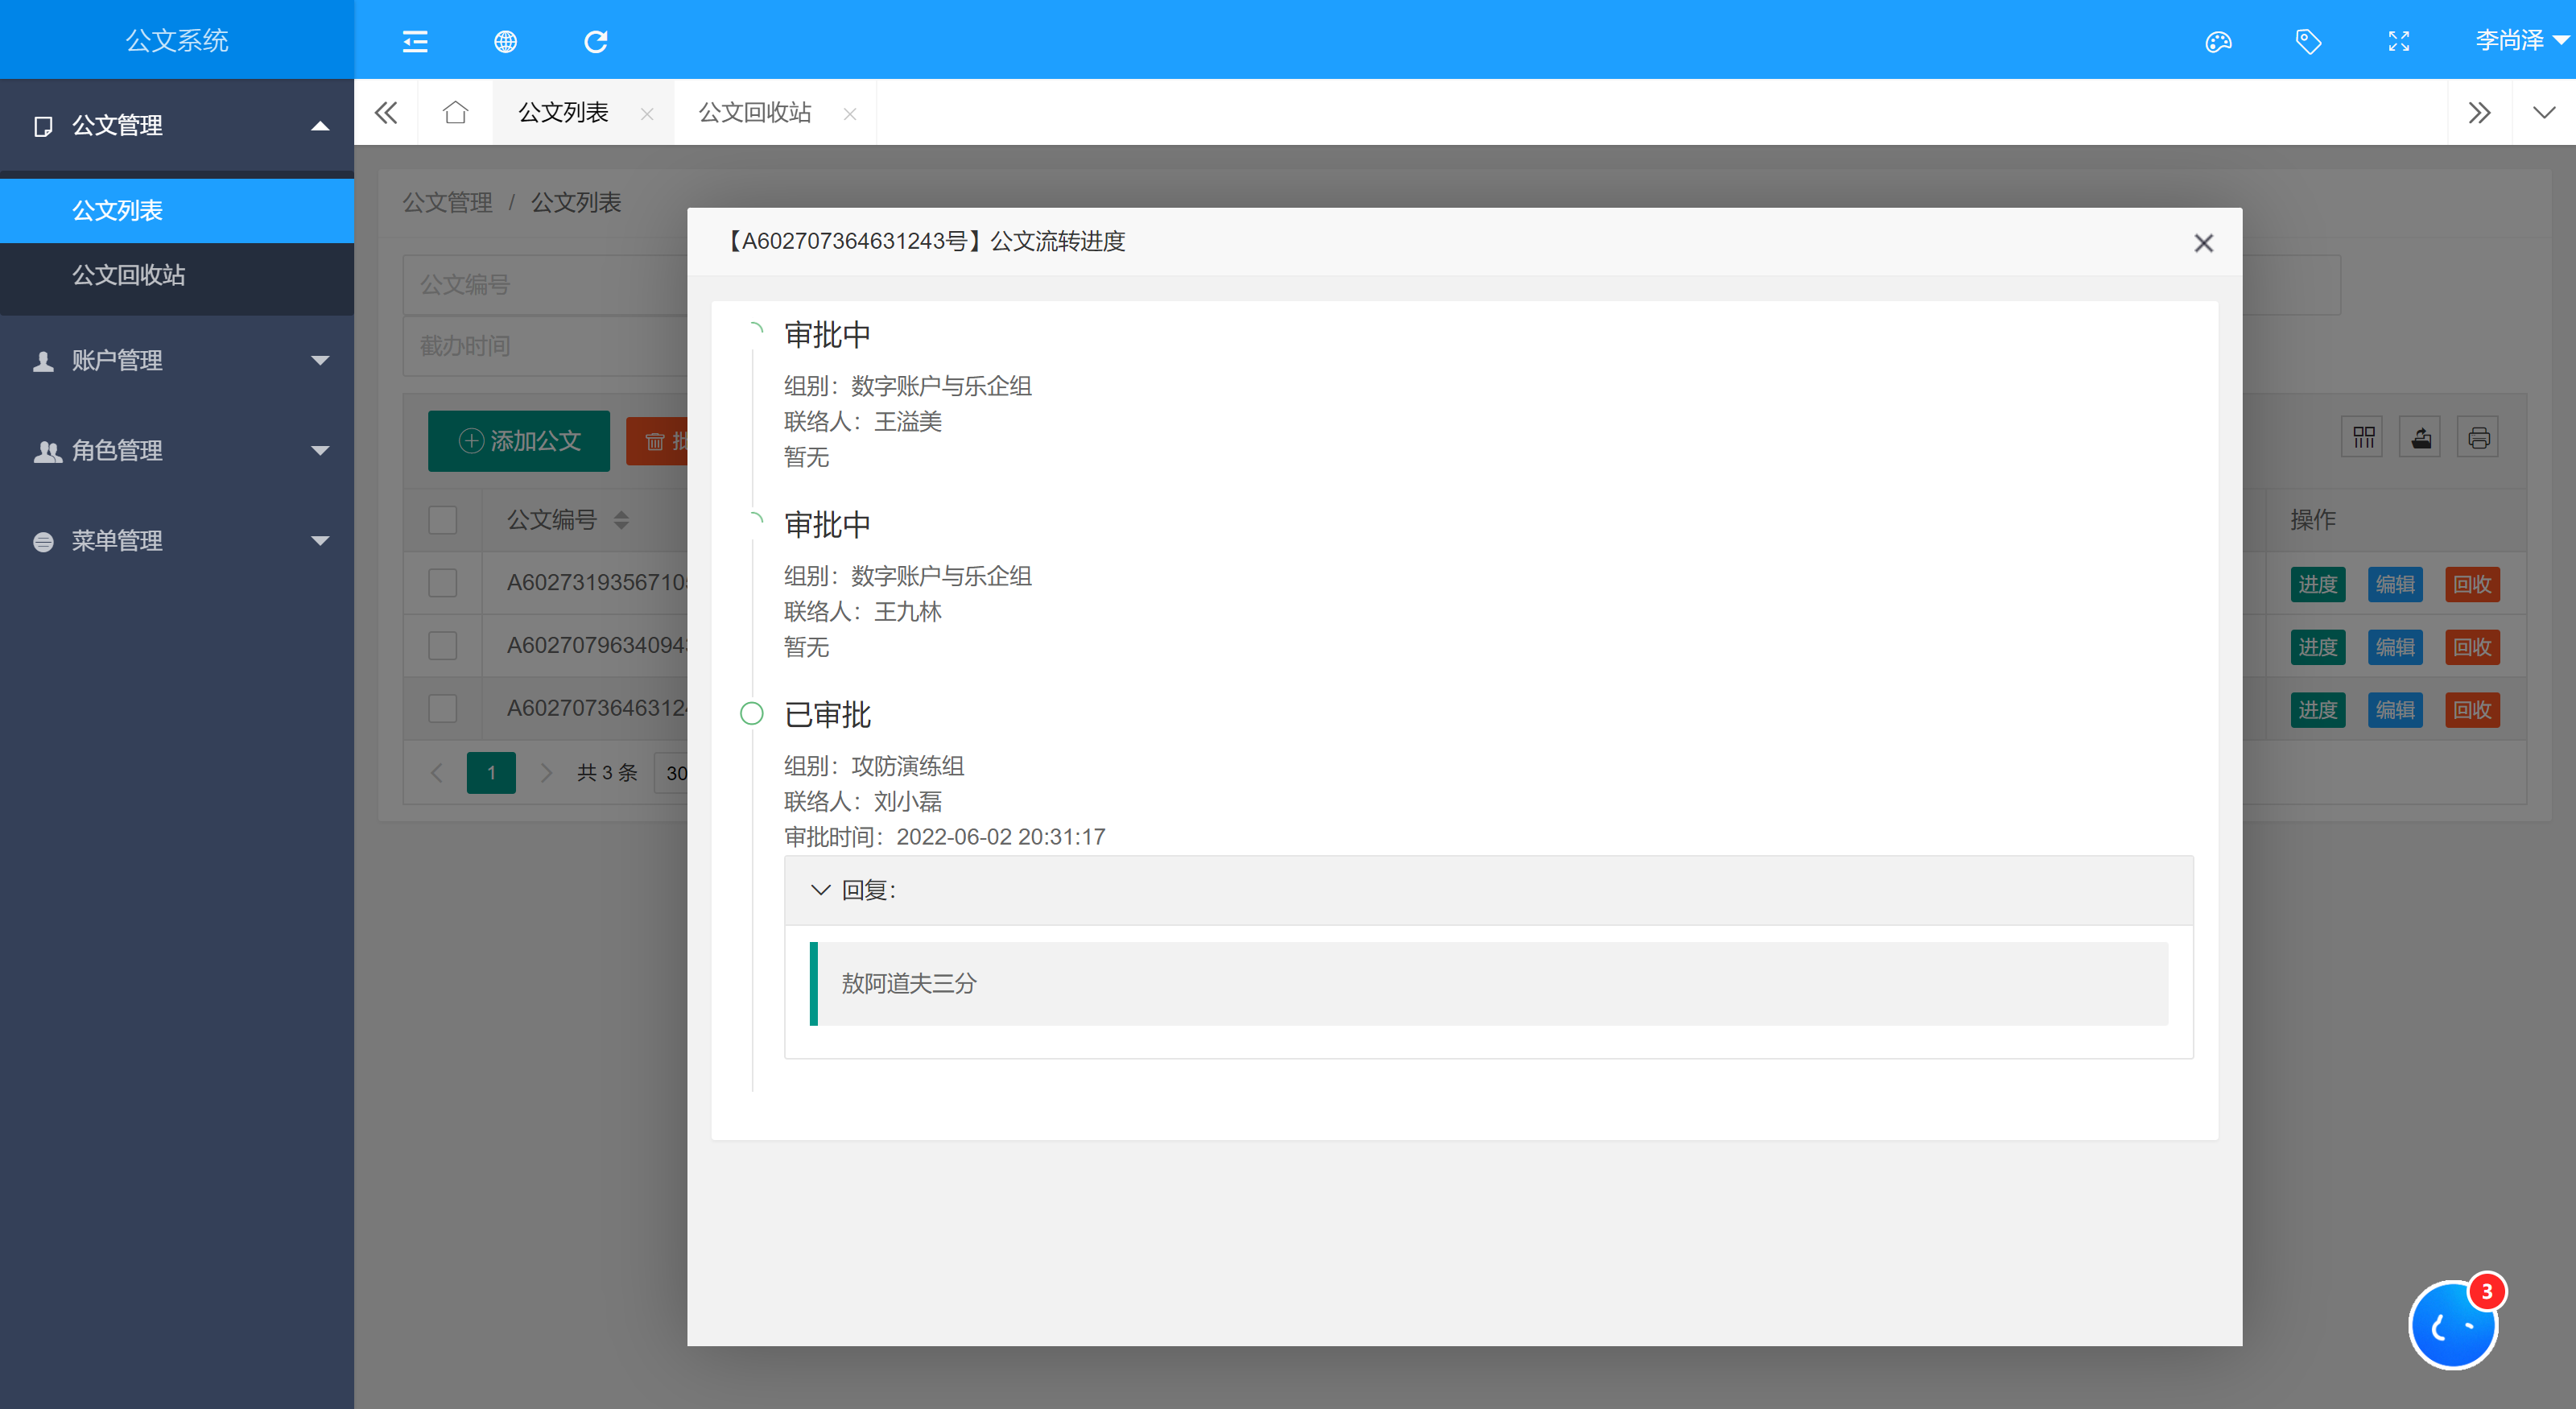Click the 已审批 timeline node circle

752,713
